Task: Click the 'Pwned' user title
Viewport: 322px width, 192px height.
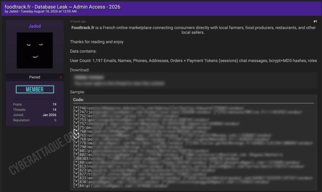Action: click(35, 77)
